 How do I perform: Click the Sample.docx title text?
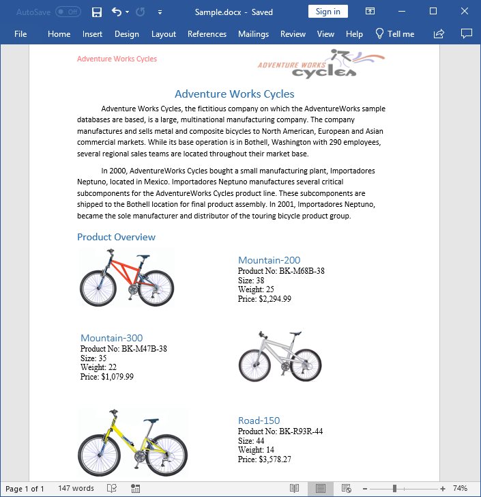[218, 12]
